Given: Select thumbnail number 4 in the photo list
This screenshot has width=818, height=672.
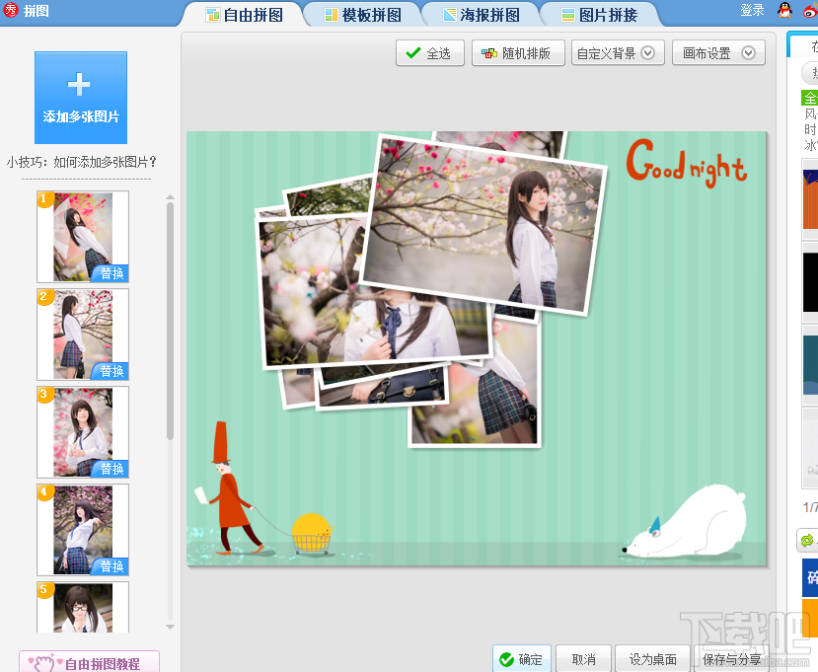Looking at the screenshot, I should pyautogui.click(x=83, y=530).
